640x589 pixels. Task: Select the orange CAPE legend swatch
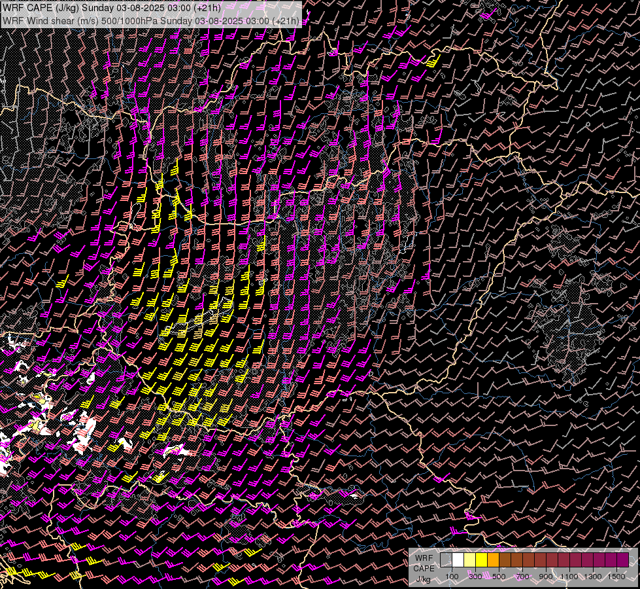(x=493, y=560)
